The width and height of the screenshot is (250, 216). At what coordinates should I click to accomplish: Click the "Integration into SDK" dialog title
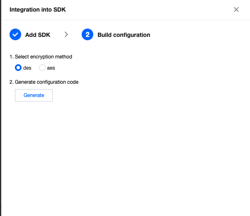pyautogui.click(x=37, y=10)
